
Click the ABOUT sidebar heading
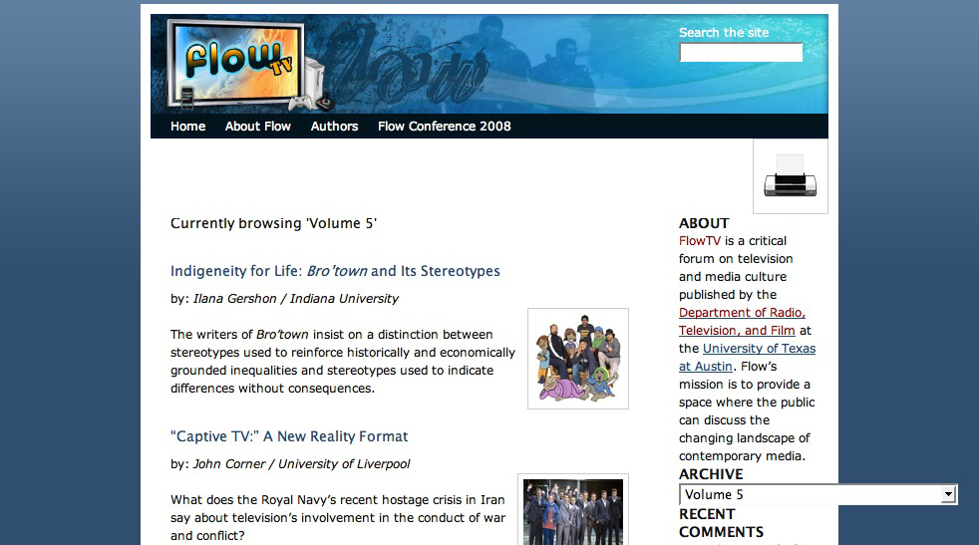tap(704, 223)
